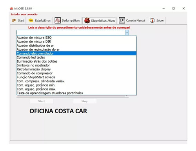Viewport: 196px width, 151px height.
Task: Close the AlfaOBD window
Action: [x=183, y=8]
